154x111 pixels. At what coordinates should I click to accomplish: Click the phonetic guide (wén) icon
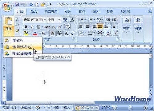point(65,20)
